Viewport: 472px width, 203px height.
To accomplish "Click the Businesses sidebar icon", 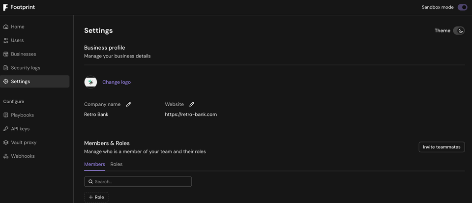I will (6, 54).
